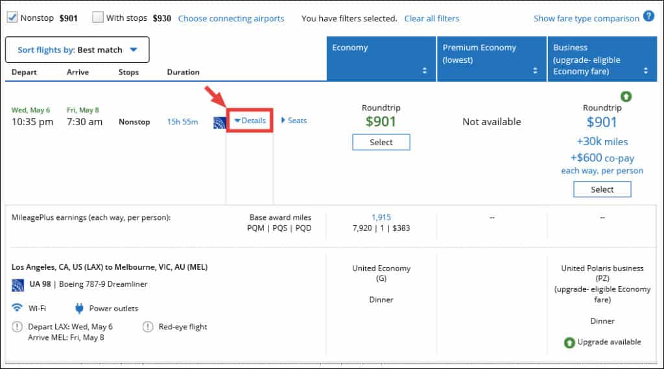Viewport: 664px width, 369px height.
Task: Click the 15h 55m duration link
Action: point(182,122)
